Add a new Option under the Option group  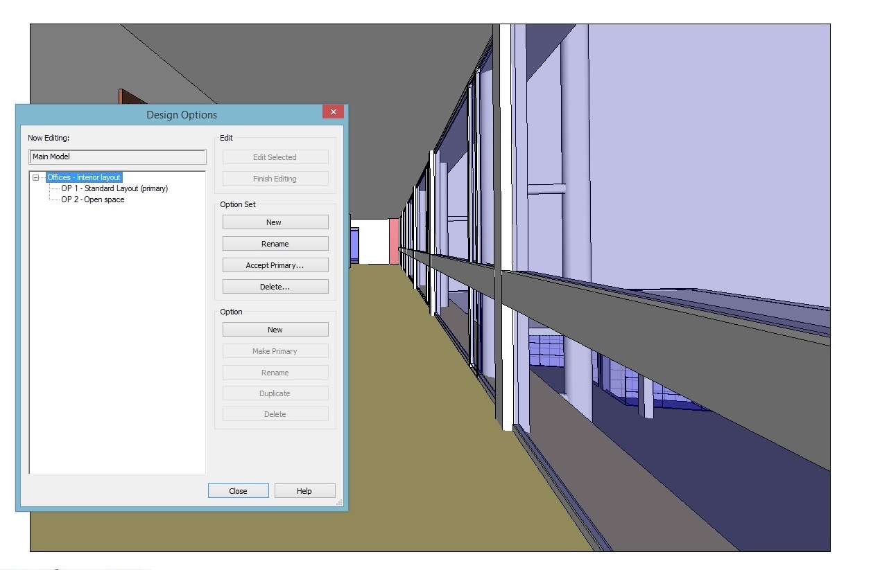[275, 329]
